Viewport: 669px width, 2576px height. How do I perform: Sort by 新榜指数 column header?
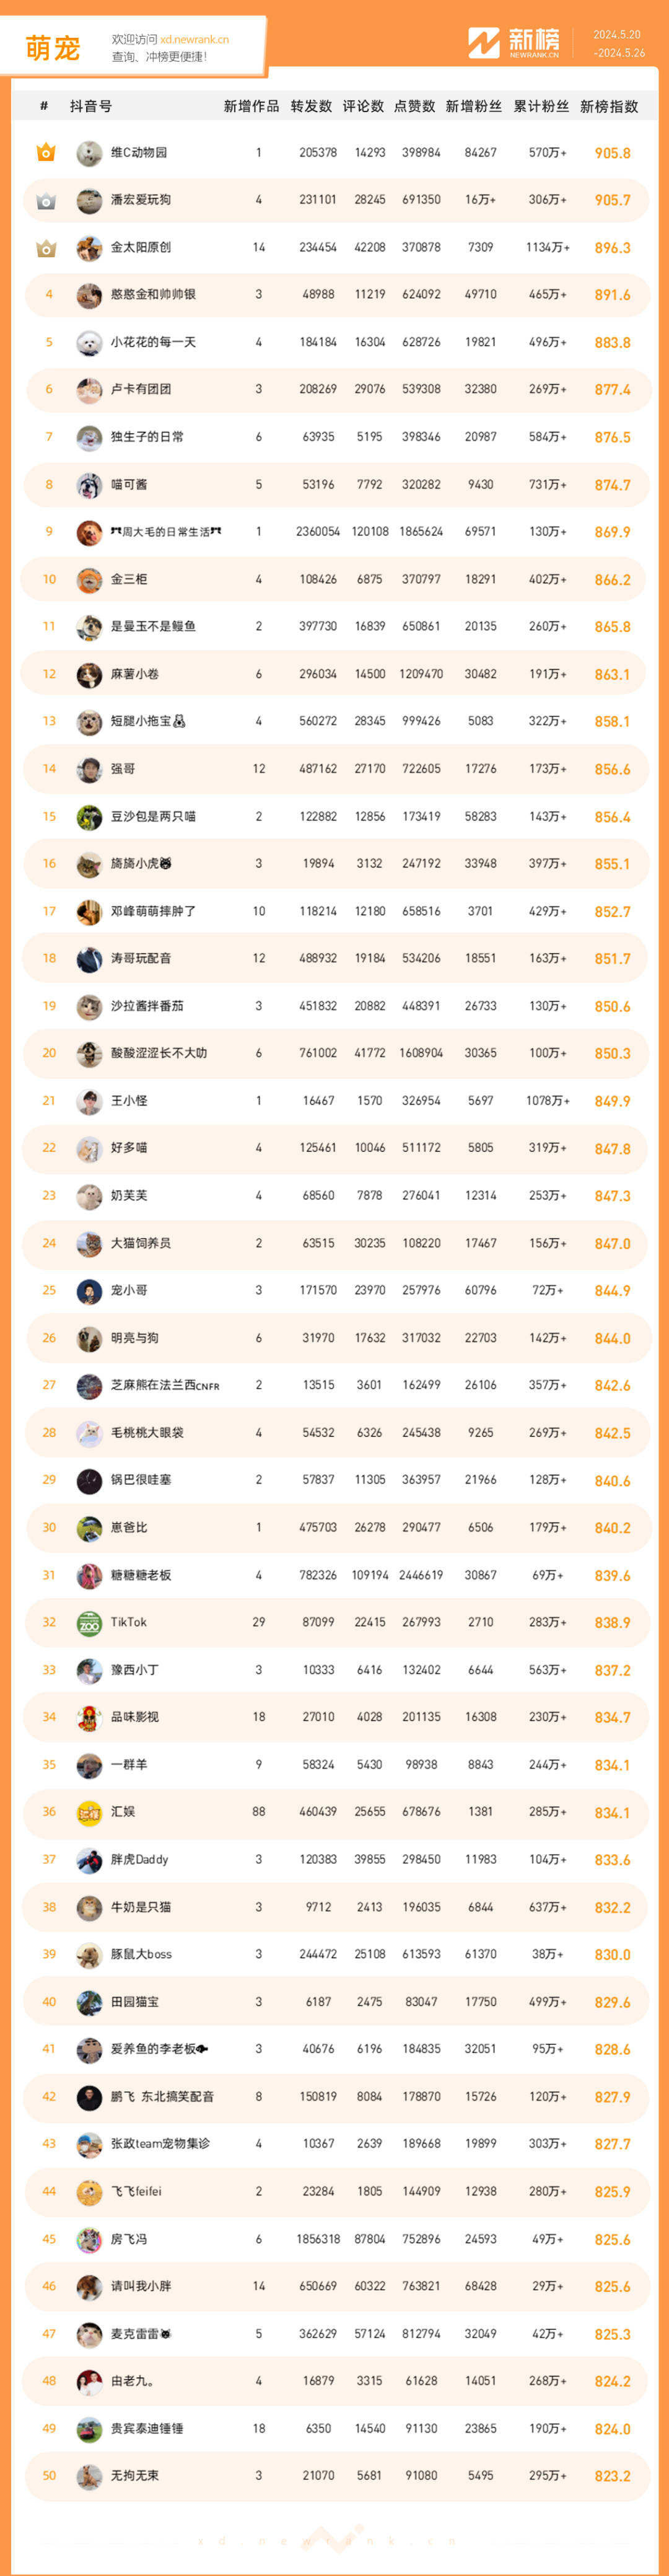pos(609,107)
